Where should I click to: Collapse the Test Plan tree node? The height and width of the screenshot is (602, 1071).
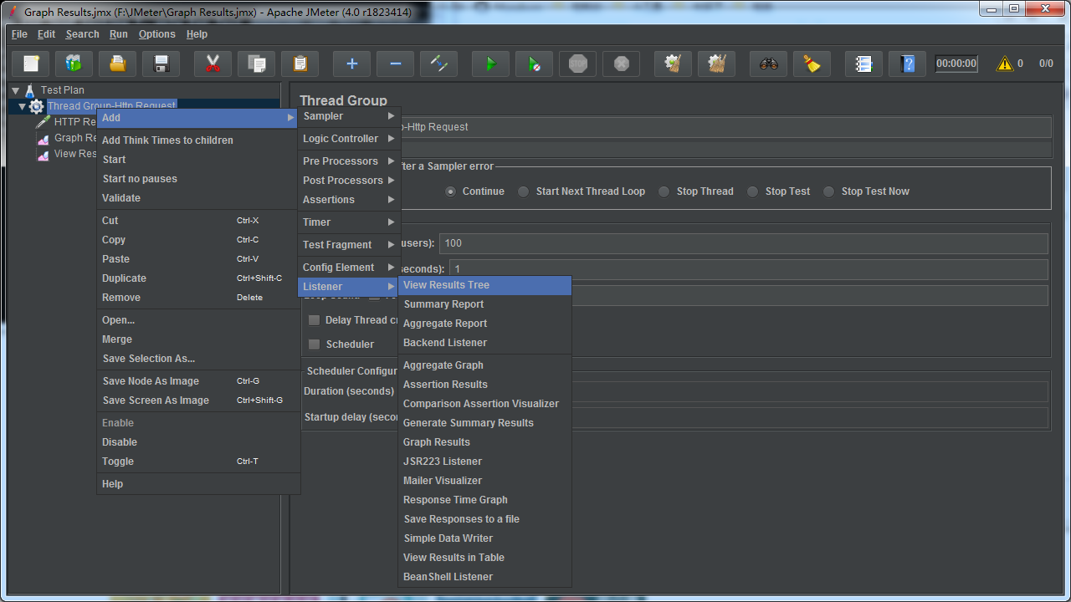coord(15,90)
